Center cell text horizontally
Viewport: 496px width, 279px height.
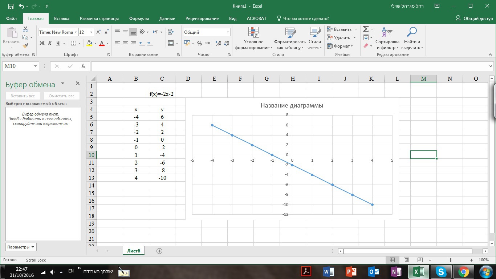[x=125, y=43]
